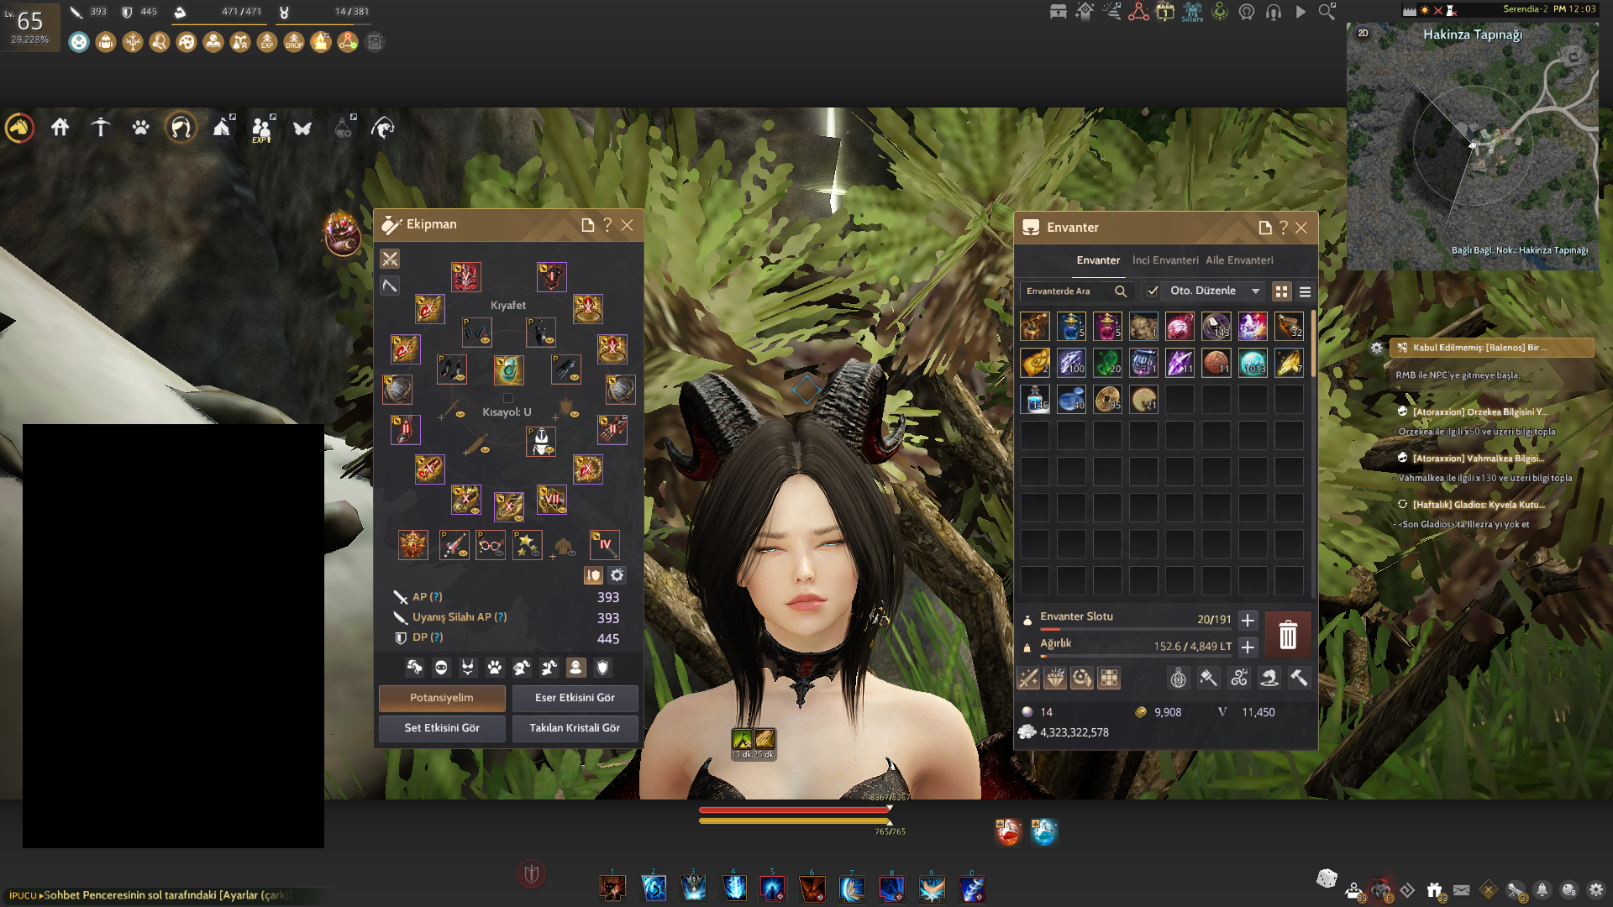Switch inventory to grid view

click(x=1281, y=291)
